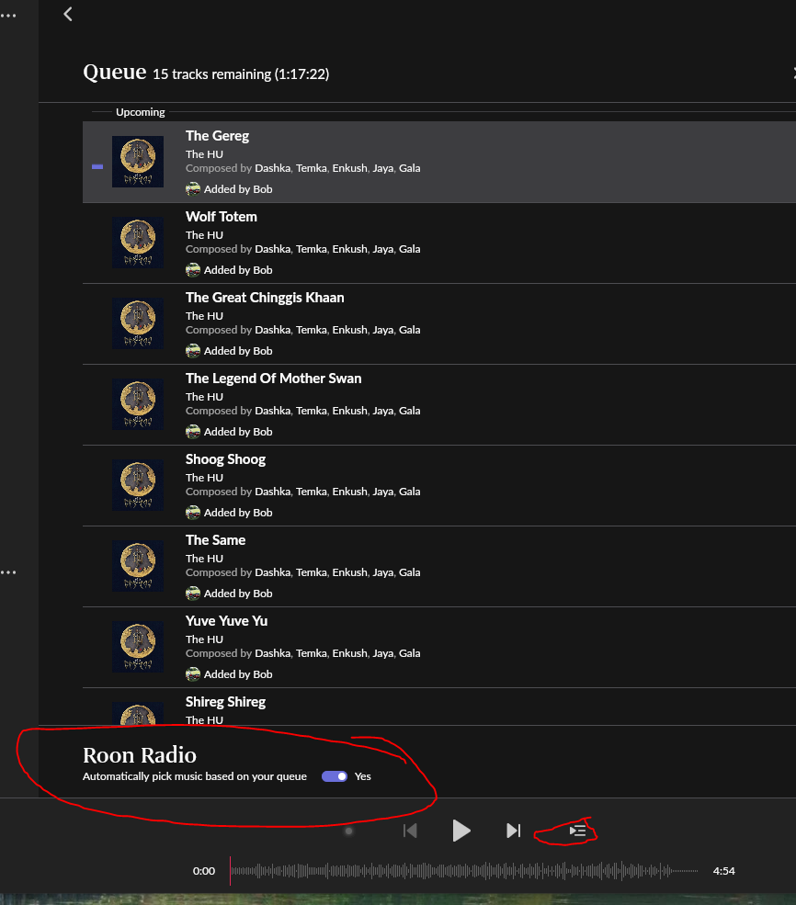Open the three-dot menu on middle left edge

[8, 572]
